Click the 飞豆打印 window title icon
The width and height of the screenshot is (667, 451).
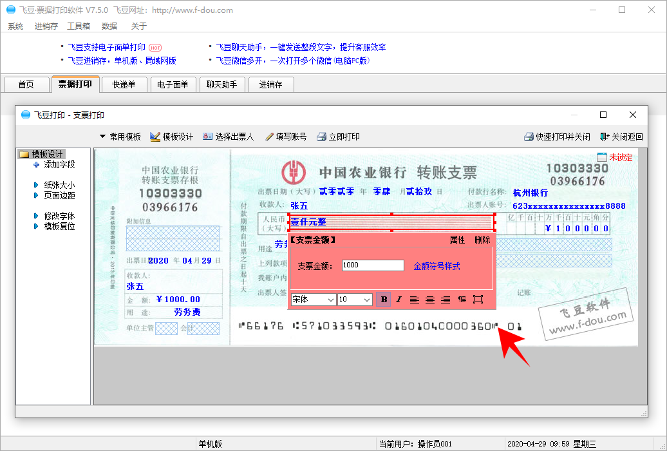[x=26, y=115]
